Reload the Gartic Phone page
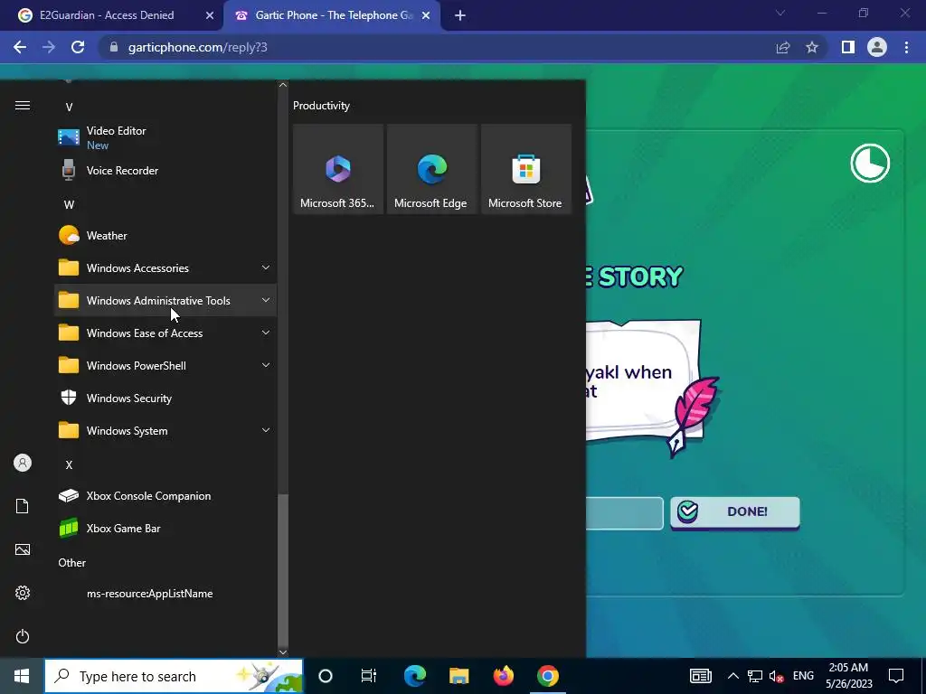926x694 pixels. click(x=78, y=47)
